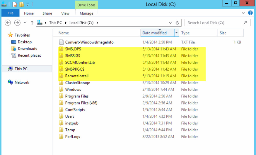Expand the root chevron before This PC
Viewport: 256px width, 155px height.
click(x=46, y=23)
